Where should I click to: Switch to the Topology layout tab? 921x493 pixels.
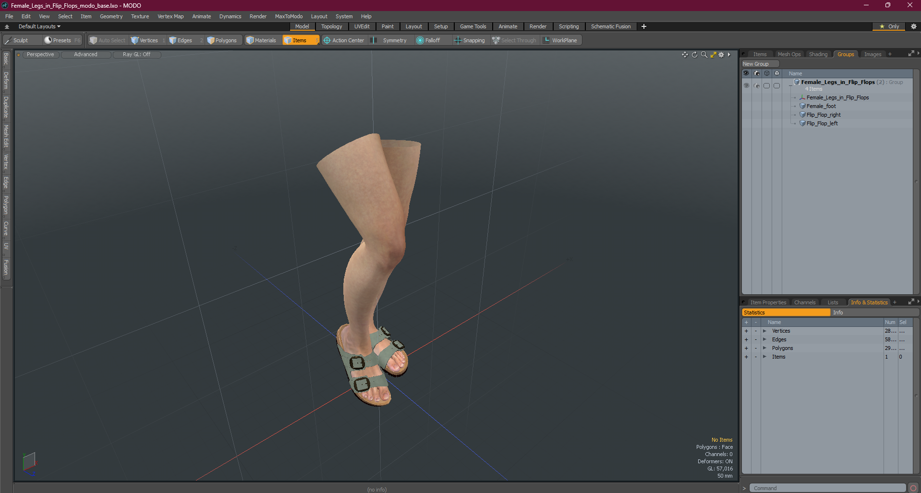pyautogui.click(x=332, y=26)
